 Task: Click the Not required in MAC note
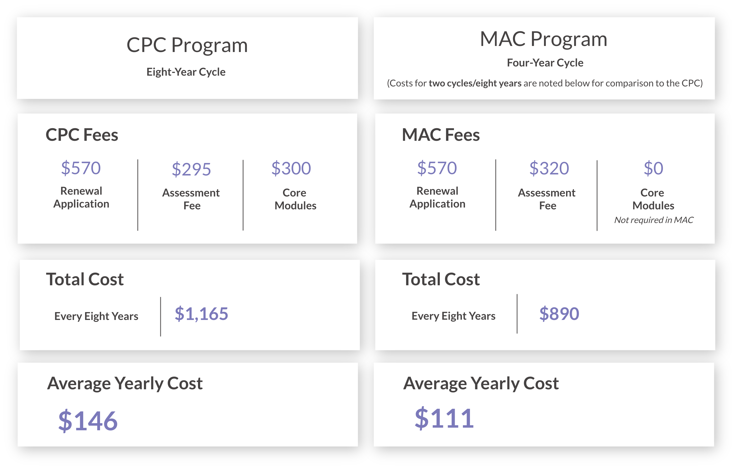tap(654, 220)
